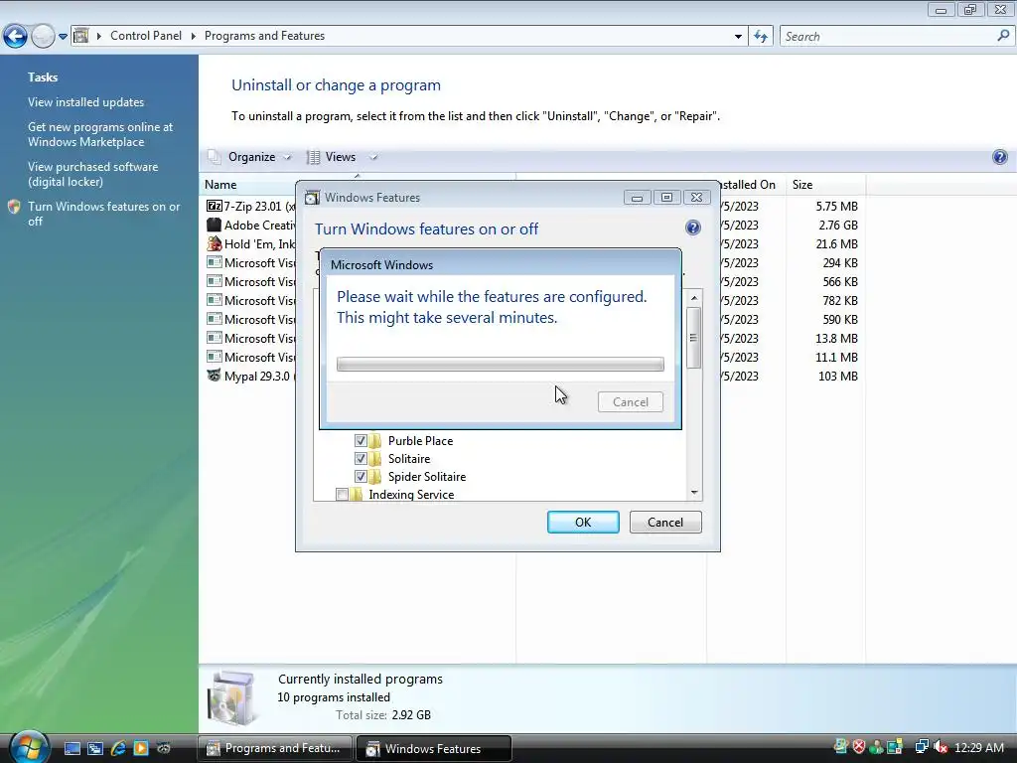Screen dimensions: 1017x763
Task: Uncheck the Spider Solitaire checkbox
Action: click(361, 476)
